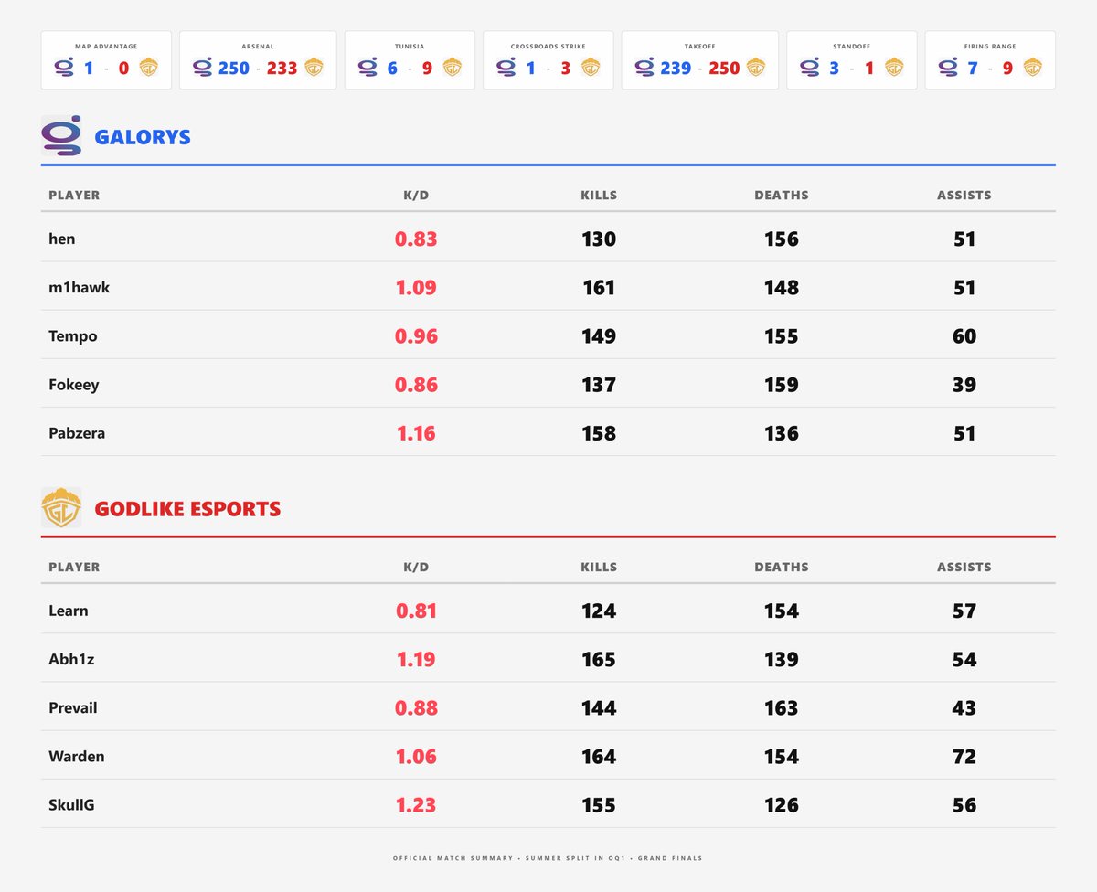Viewport: 1097px width, 892px height.
Task: Click m1hawk's kills value 161
Action: pos(599,287)
